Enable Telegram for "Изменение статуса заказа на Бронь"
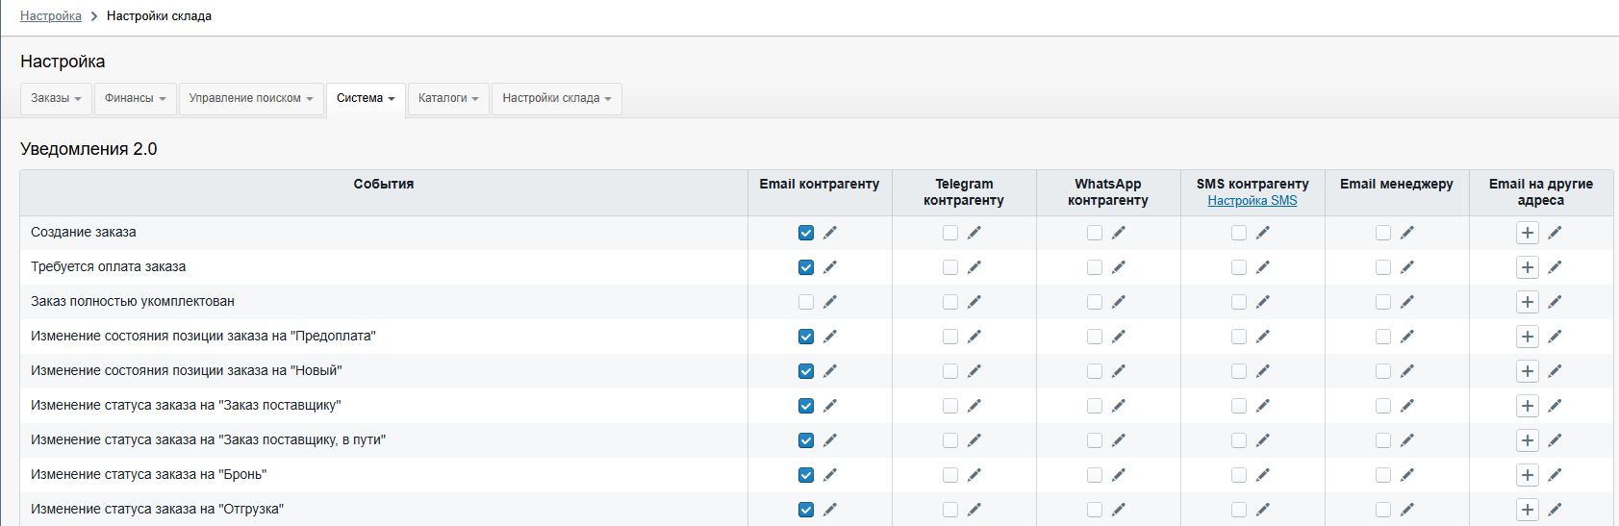1619x526 pixels. click(950, 475)
